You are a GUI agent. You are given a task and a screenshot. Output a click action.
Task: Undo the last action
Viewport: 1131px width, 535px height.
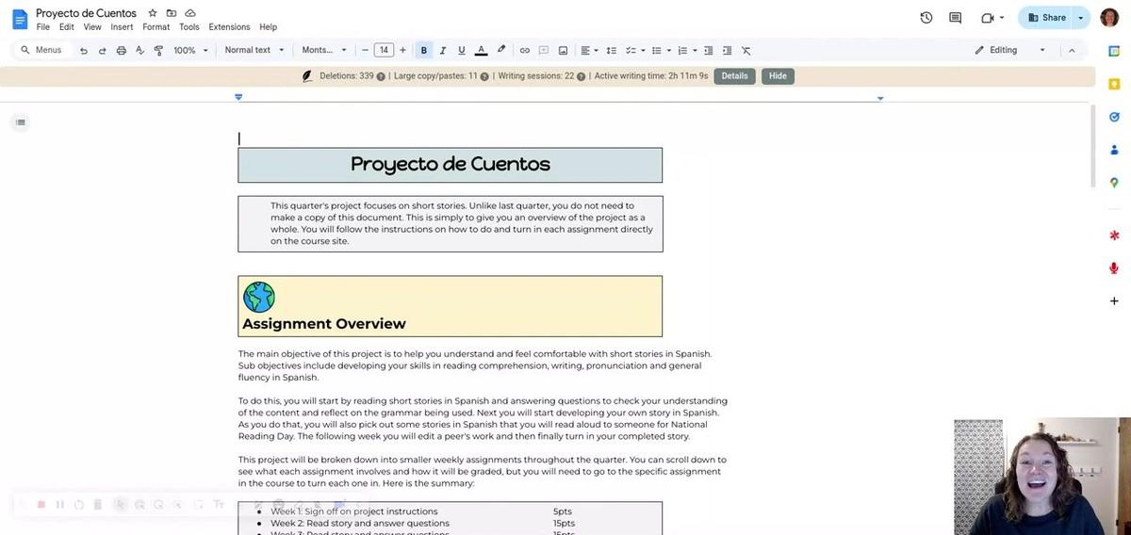[84, 50]
